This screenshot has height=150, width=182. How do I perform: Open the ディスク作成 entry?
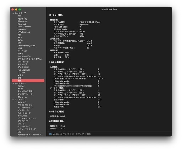[23, 67]
